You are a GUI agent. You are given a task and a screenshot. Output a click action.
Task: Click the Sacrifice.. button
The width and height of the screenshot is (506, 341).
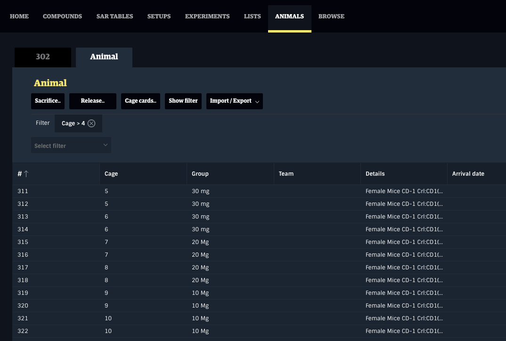[x=48, y=101]
